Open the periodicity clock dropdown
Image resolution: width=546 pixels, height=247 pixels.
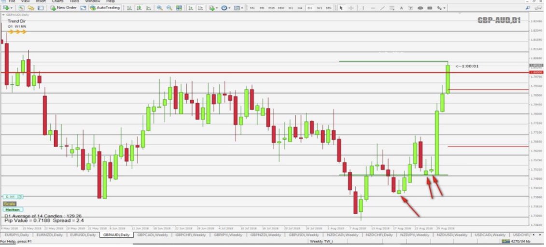[225, 8]
